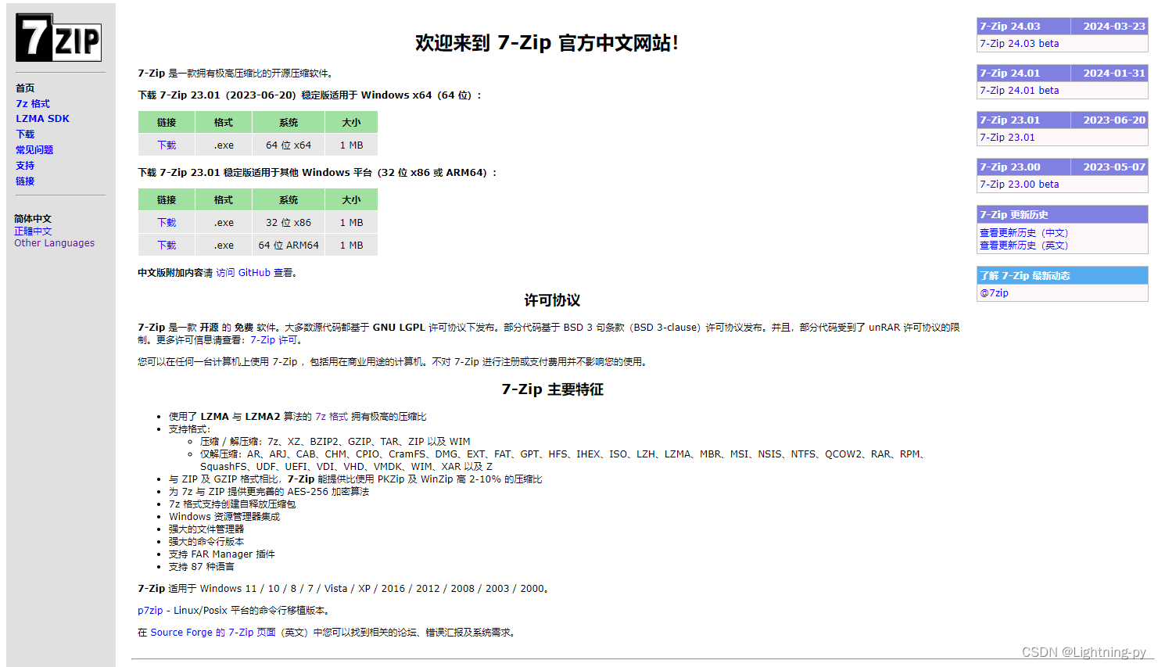Download the 64 位 ARM64 .exe installer
The image size is (1158, 667).
pyautogui.click(x=167, y=246)
